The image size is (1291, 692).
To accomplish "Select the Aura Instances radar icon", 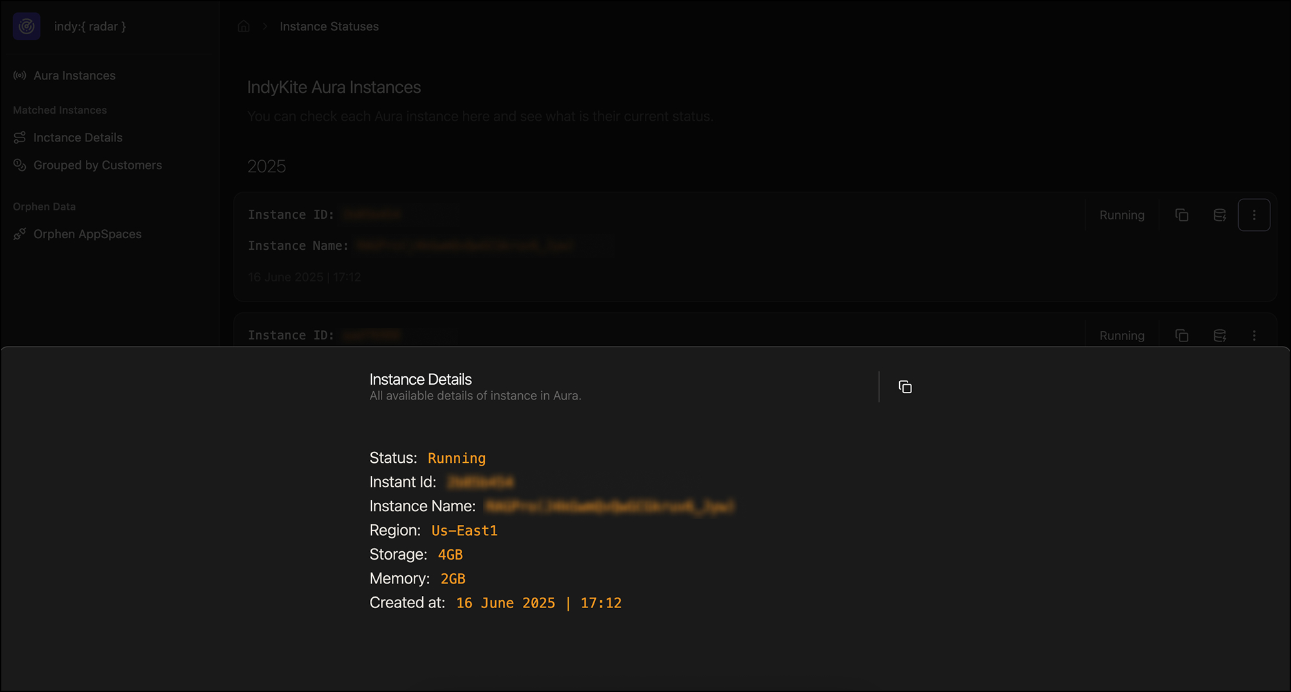I will pyautogui.click(x=19, y=76).
